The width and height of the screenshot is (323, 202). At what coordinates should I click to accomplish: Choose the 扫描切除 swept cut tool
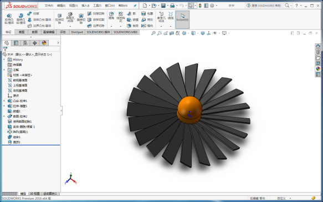coord(96,14)
